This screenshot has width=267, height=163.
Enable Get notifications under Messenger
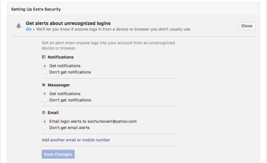click(45, 94)
